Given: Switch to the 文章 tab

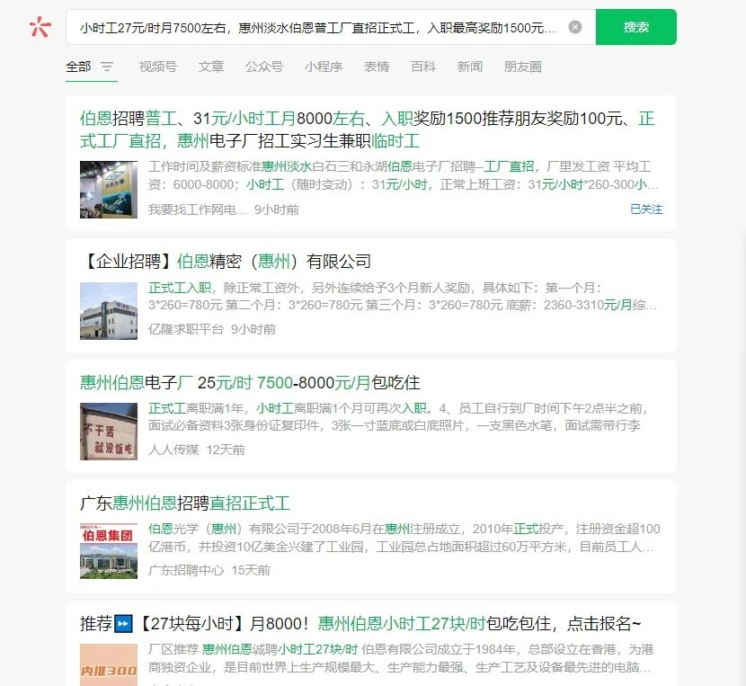Looking at the screenshot, I should 210,67.
